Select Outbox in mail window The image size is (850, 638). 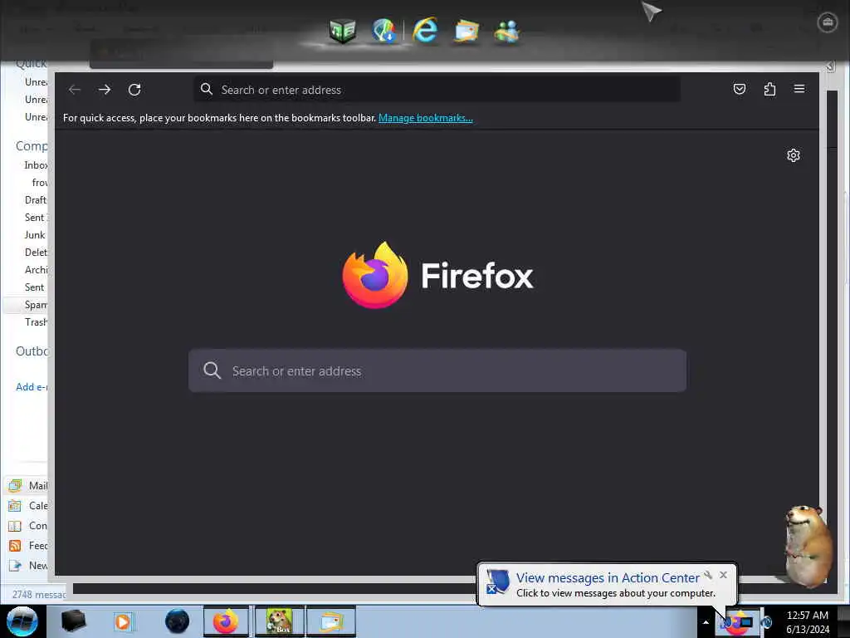tap(32, 351)
